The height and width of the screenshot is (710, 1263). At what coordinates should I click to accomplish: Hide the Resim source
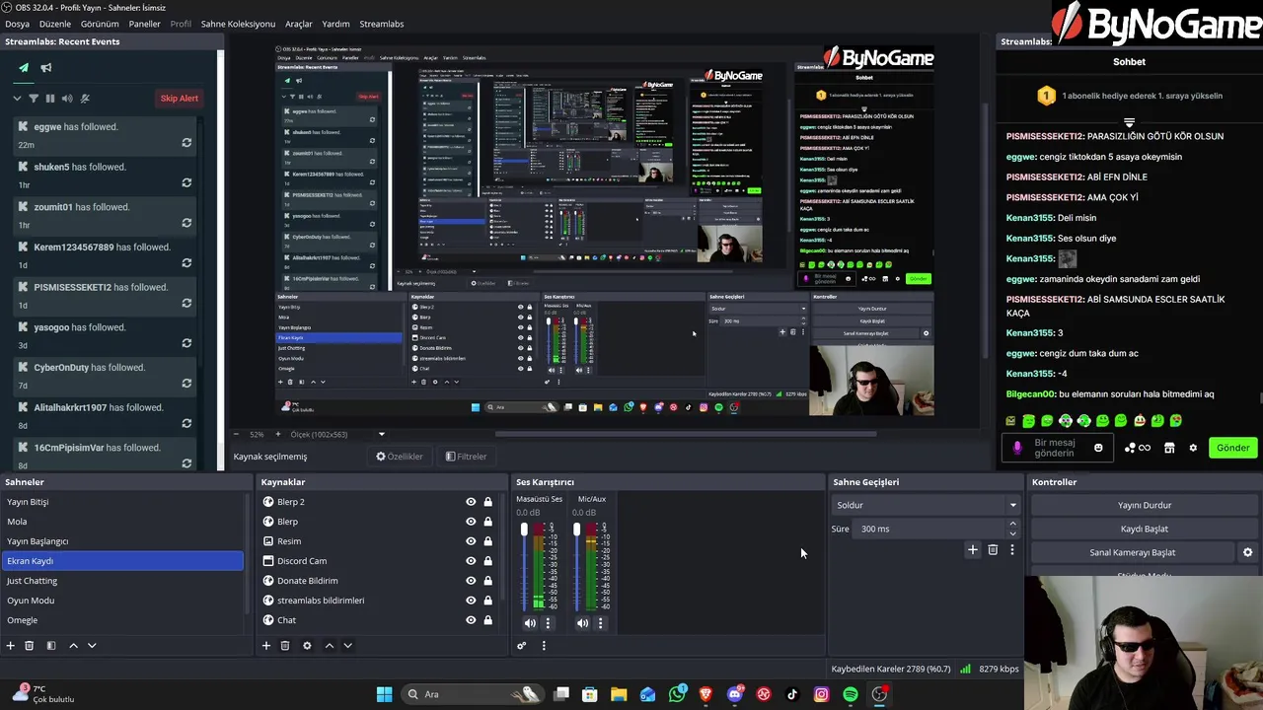coord(471,541)
